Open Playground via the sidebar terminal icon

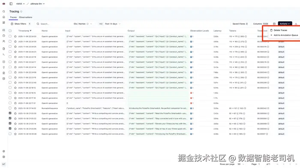[3, 55]
